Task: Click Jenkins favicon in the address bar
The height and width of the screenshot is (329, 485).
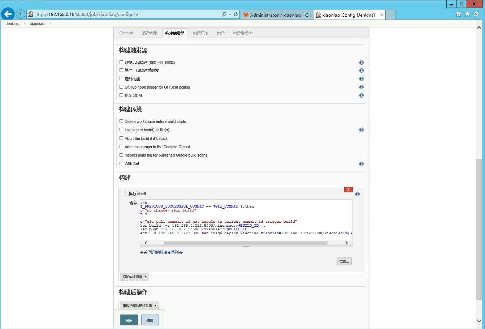Action: pyautogui.click(x=31, y=14)
